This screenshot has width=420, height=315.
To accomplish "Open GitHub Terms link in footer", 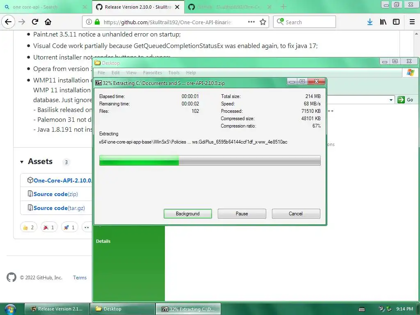I will coord(80,278).
